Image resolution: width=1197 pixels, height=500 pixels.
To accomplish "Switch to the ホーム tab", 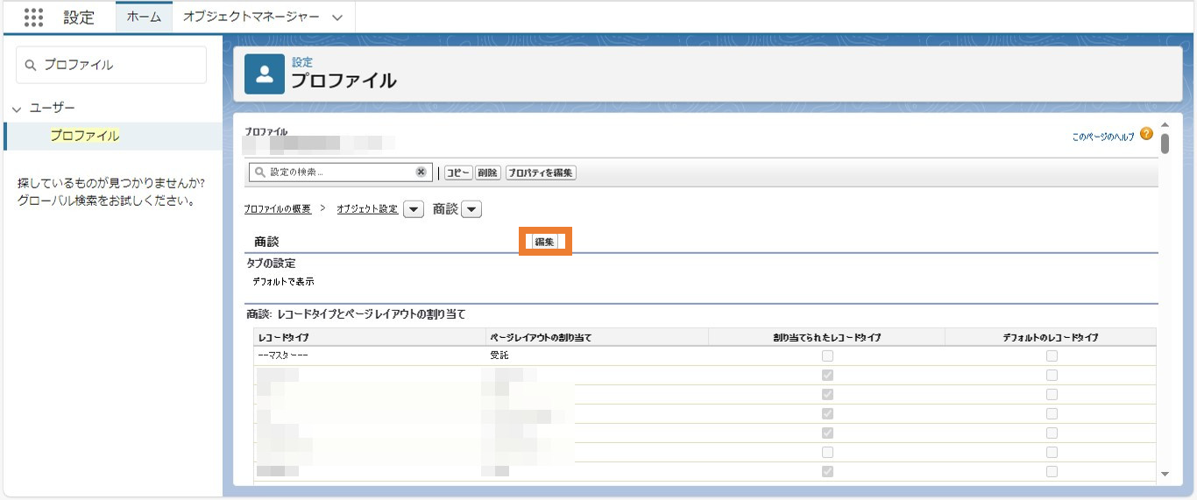I will tap(144, 17).
